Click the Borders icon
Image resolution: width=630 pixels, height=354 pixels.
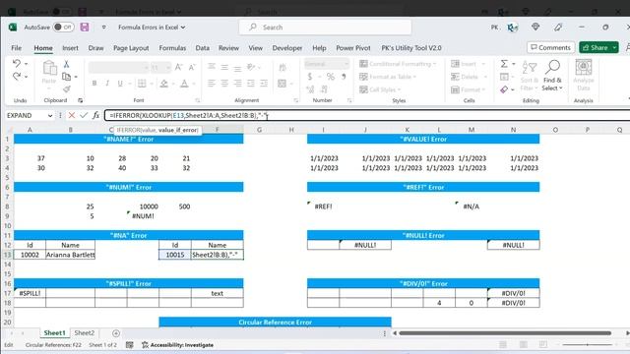tap(142, 83)
